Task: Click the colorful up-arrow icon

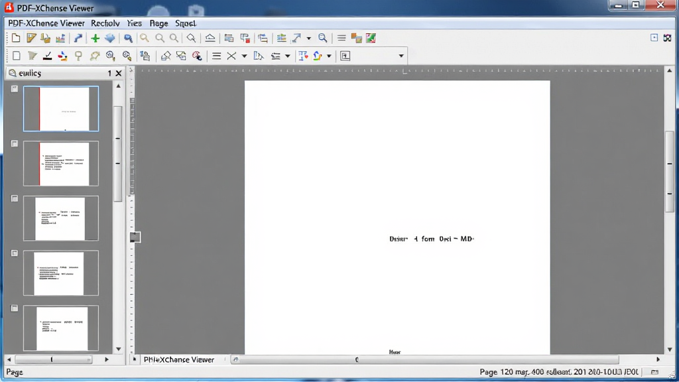Action: coord(318,56)
